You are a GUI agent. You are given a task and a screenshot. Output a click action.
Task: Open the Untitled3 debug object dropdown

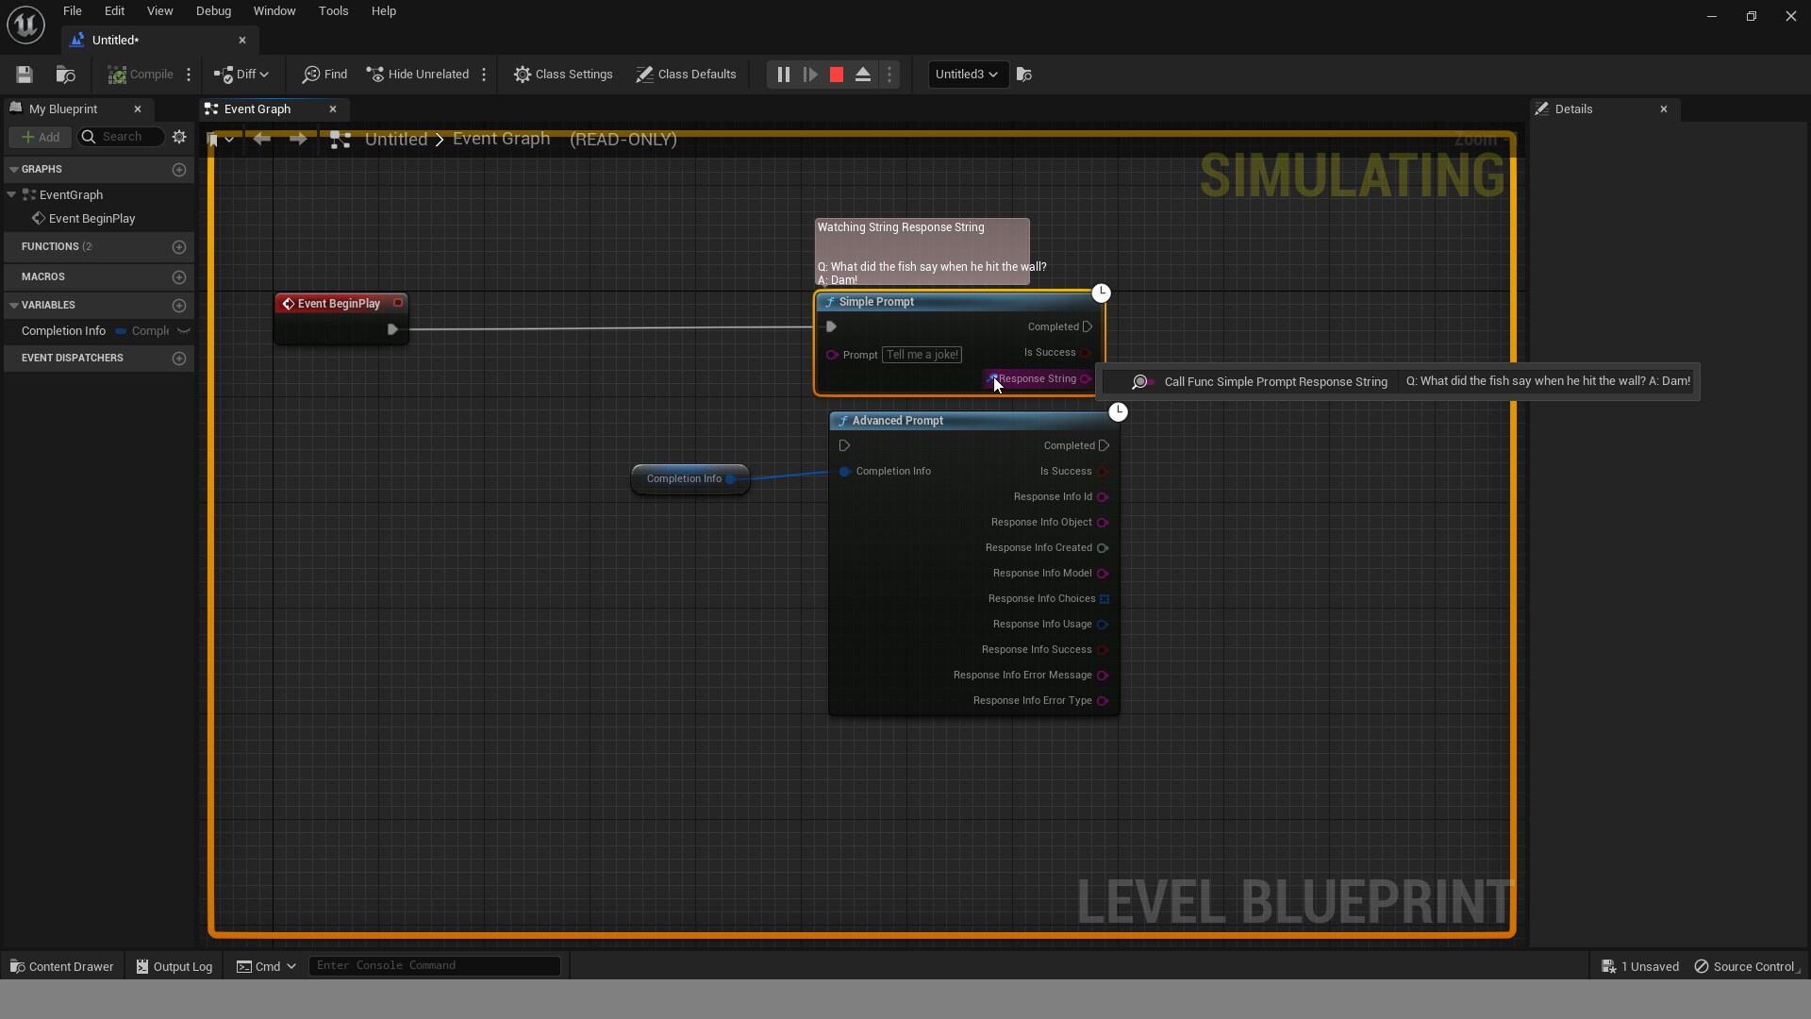coord(967,75)
